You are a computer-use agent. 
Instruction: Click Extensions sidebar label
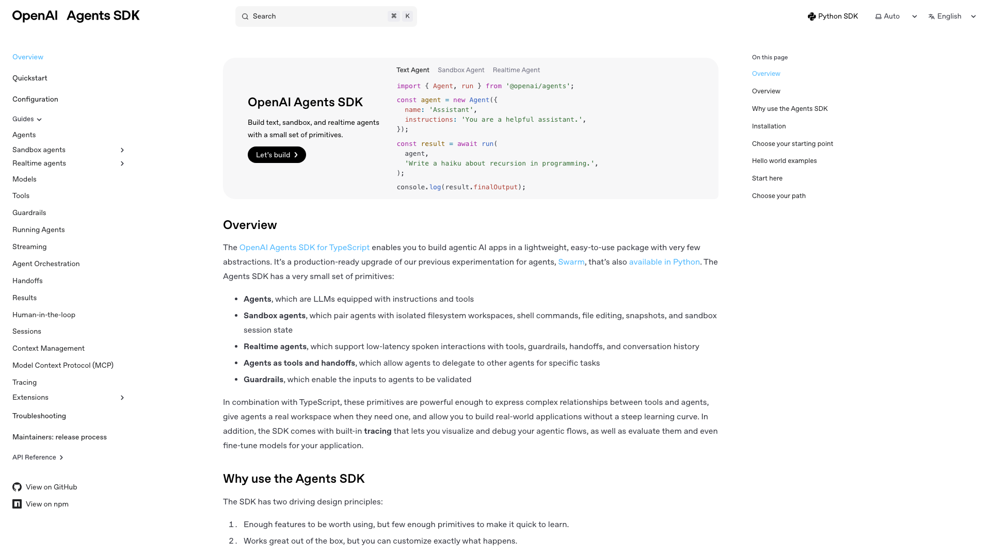(x=30, y=398)
